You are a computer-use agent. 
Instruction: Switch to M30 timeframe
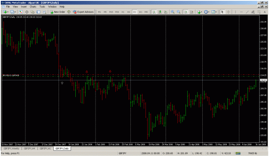[117, 12]
